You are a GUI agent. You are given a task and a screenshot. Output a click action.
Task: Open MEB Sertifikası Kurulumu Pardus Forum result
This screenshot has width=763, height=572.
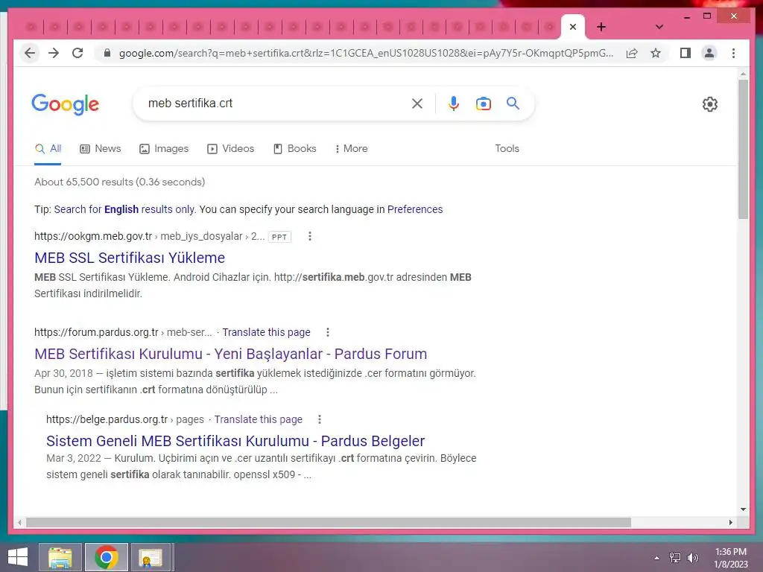pos(231,354)
